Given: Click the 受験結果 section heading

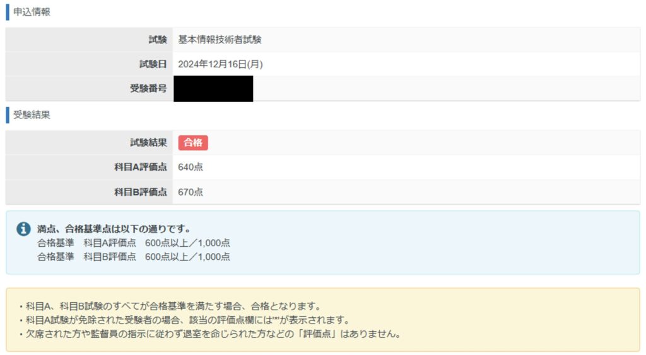Looking at the screenshot, I should coord(32,115).
